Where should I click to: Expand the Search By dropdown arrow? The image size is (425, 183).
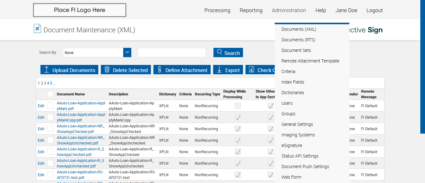click(127, 53)
